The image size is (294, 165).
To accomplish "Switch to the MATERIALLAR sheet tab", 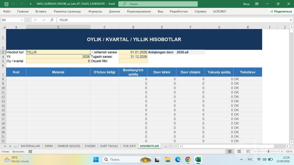I will [30, 146].
